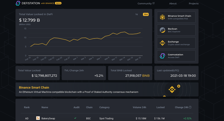Click the Cosmostation hexagon icon
The height and width of the screenshot is (121, 224).
click(162, 56)
